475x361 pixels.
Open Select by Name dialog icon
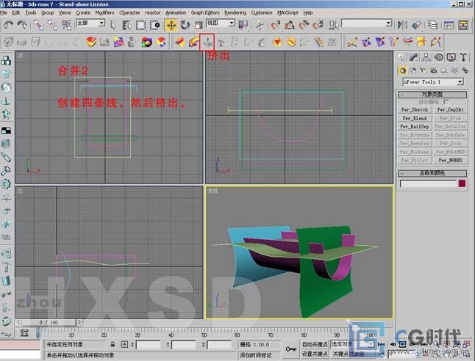tap(126, 26)
